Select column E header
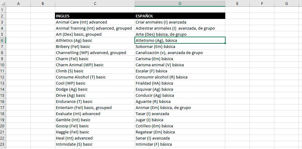 pos(237,3)
